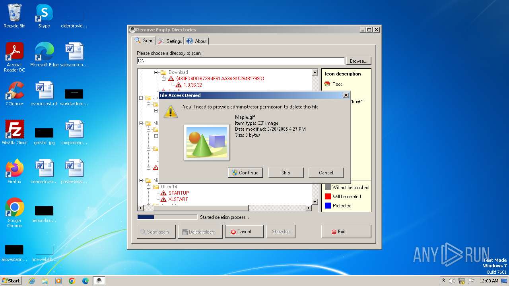Click the deletion progress bar
The image size is (509, 286).
click(x=167, y=217)
